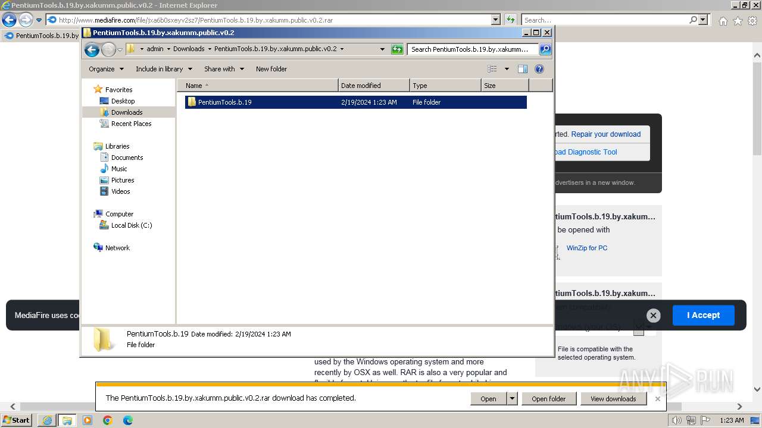Click Repair your download link
The height and width of the screenshot is (428, 762).
point(606,134)
